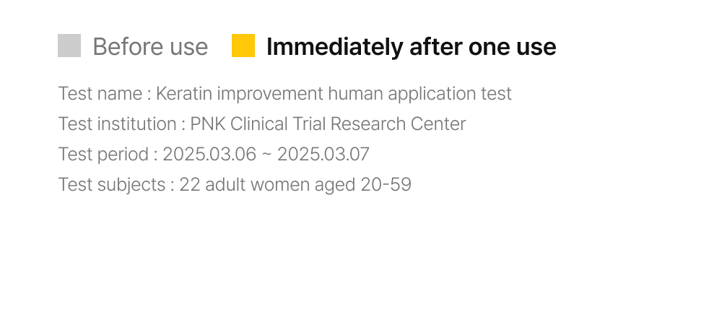This screenshot has width=722, height=315.
Task: Select the "Immediately after one use" legend label
Action: click(411, 47)
